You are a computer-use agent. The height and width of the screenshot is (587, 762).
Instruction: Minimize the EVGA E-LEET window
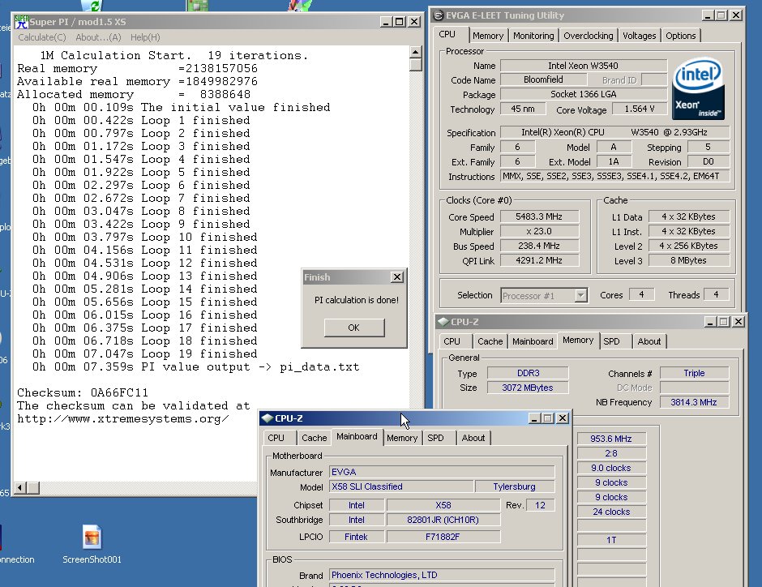[x=708, y=15]
